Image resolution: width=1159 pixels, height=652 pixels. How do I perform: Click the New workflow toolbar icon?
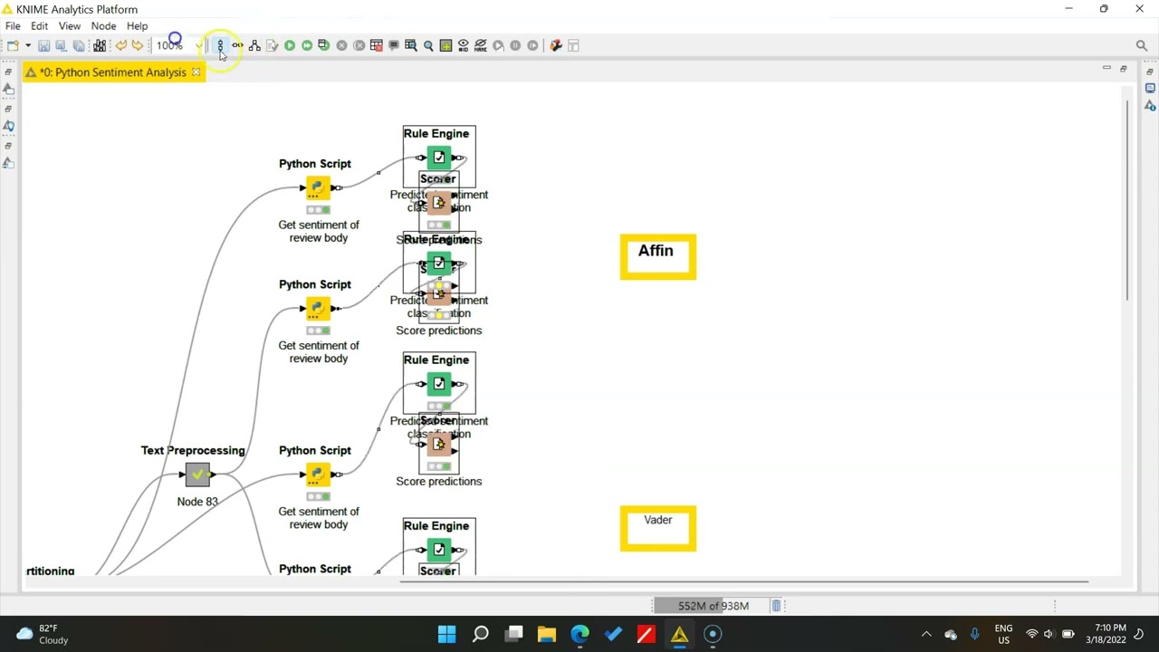click(x=13, y=45)
